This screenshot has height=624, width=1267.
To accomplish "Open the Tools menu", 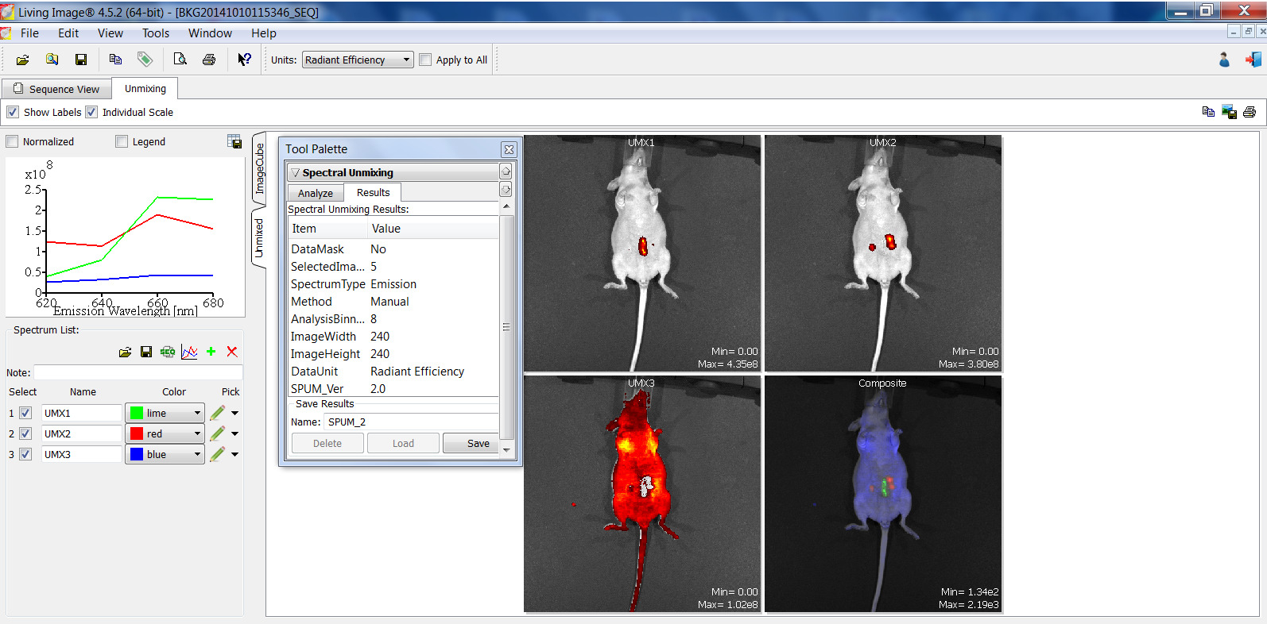I will pyautogui.click(x=156, y=33).
